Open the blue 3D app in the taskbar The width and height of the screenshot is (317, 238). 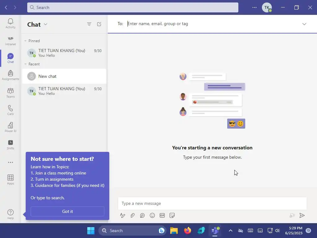201,231
